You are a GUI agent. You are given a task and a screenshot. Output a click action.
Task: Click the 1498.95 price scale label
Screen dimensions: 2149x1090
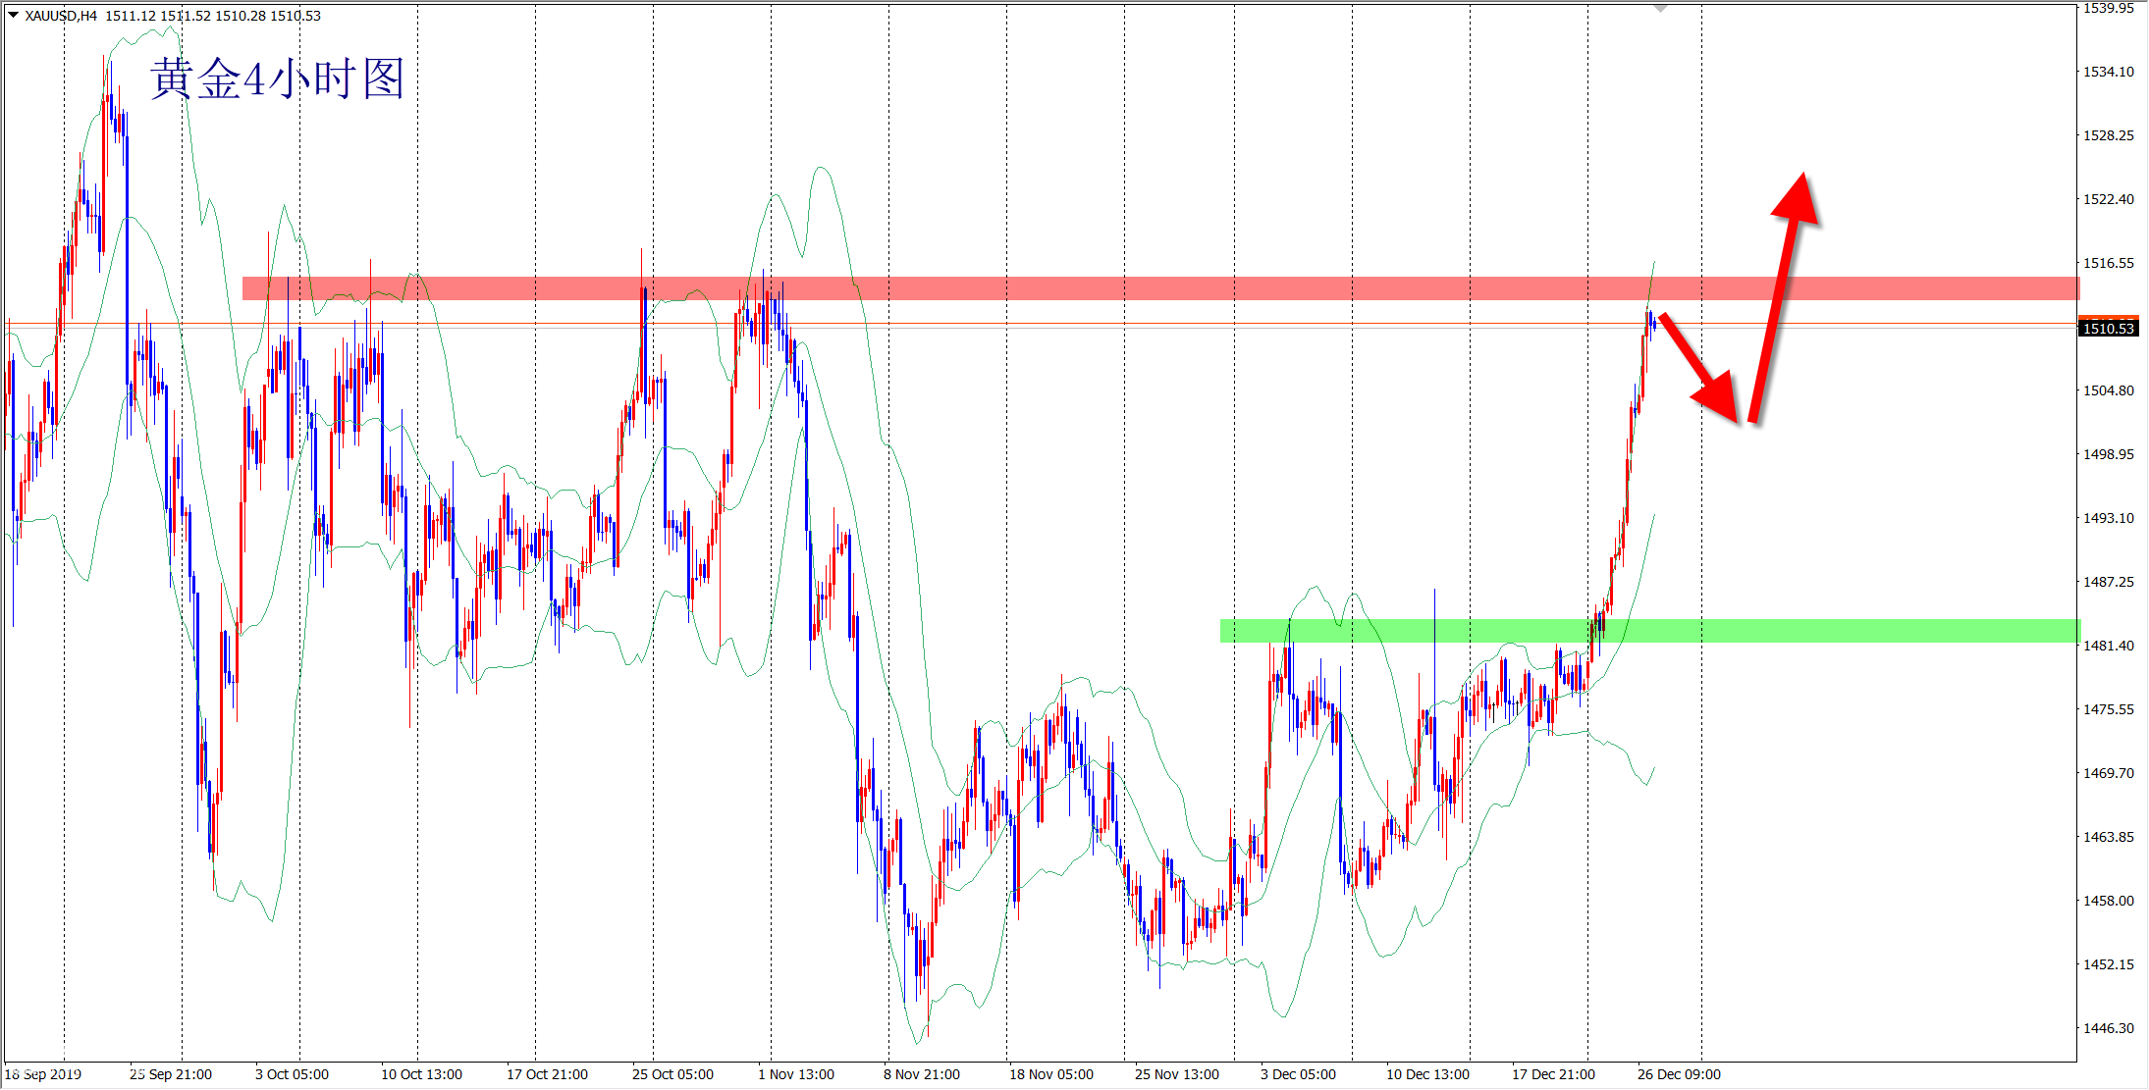2108,454
